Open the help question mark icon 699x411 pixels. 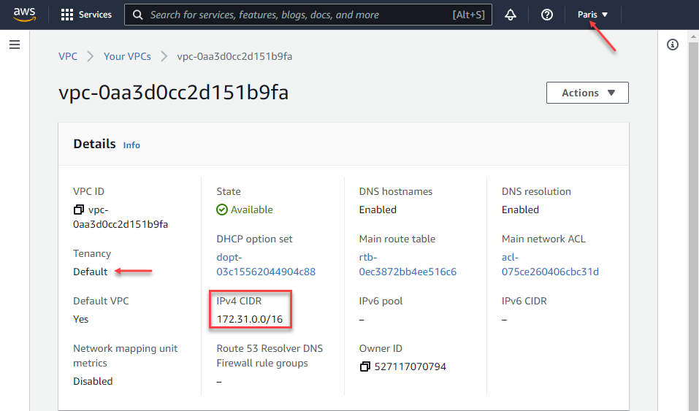tap(547, 15)
